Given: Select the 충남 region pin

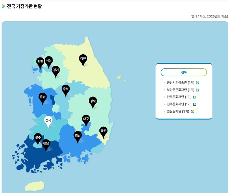Looking at the screenshot, I should coord(43,97).
